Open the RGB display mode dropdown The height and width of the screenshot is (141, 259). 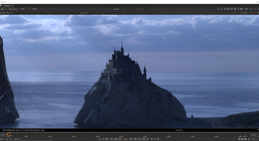[24, 9]
